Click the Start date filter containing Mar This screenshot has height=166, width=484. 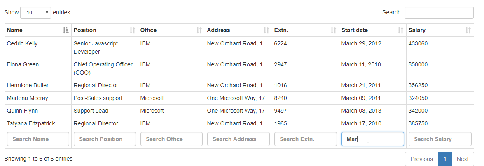click(372, 139)
